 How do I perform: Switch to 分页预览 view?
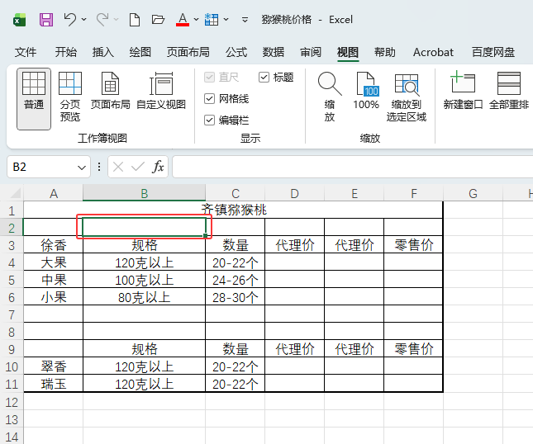(70, 97)
